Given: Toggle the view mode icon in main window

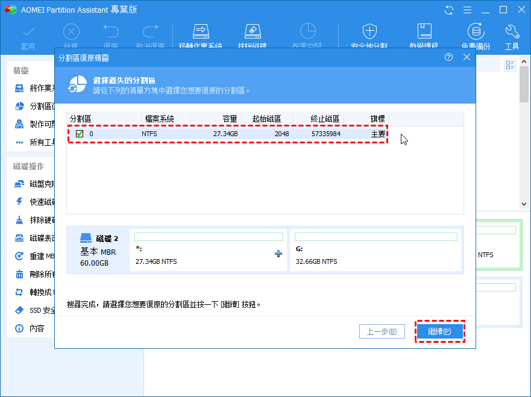Looking at the screenshot, I should click(x=510, y=64).
